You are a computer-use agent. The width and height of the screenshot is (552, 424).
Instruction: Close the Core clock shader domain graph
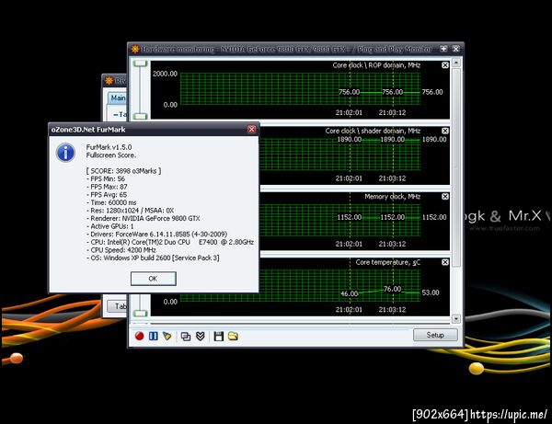pos(445,131)
